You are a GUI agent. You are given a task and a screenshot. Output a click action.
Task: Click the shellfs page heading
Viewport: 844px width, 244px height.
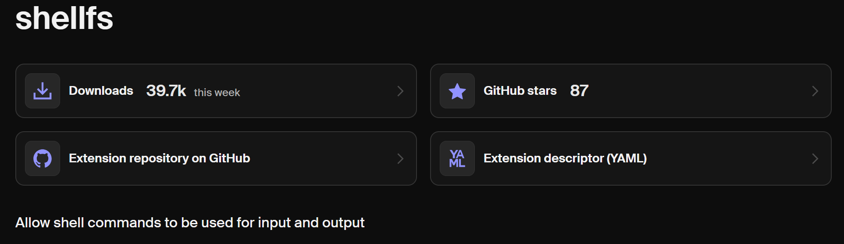click(64, 18)
